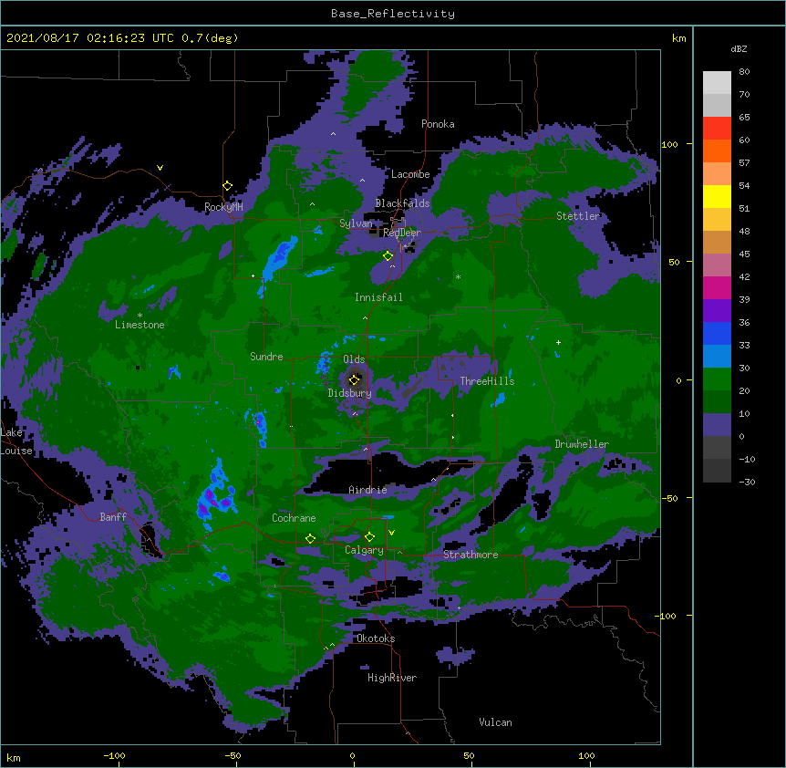Click the Blackfalds city label
Viewport: 786px width, 768px height.
click(402, 203)
